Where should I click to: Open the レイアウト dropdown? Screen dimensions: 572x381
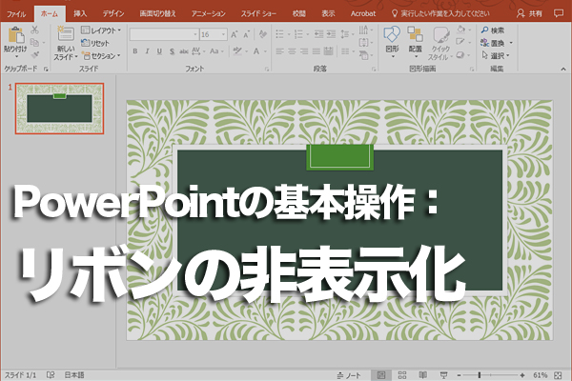[101, 30]
